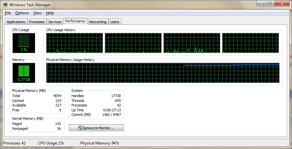Open the Options menu

point(22,13)
